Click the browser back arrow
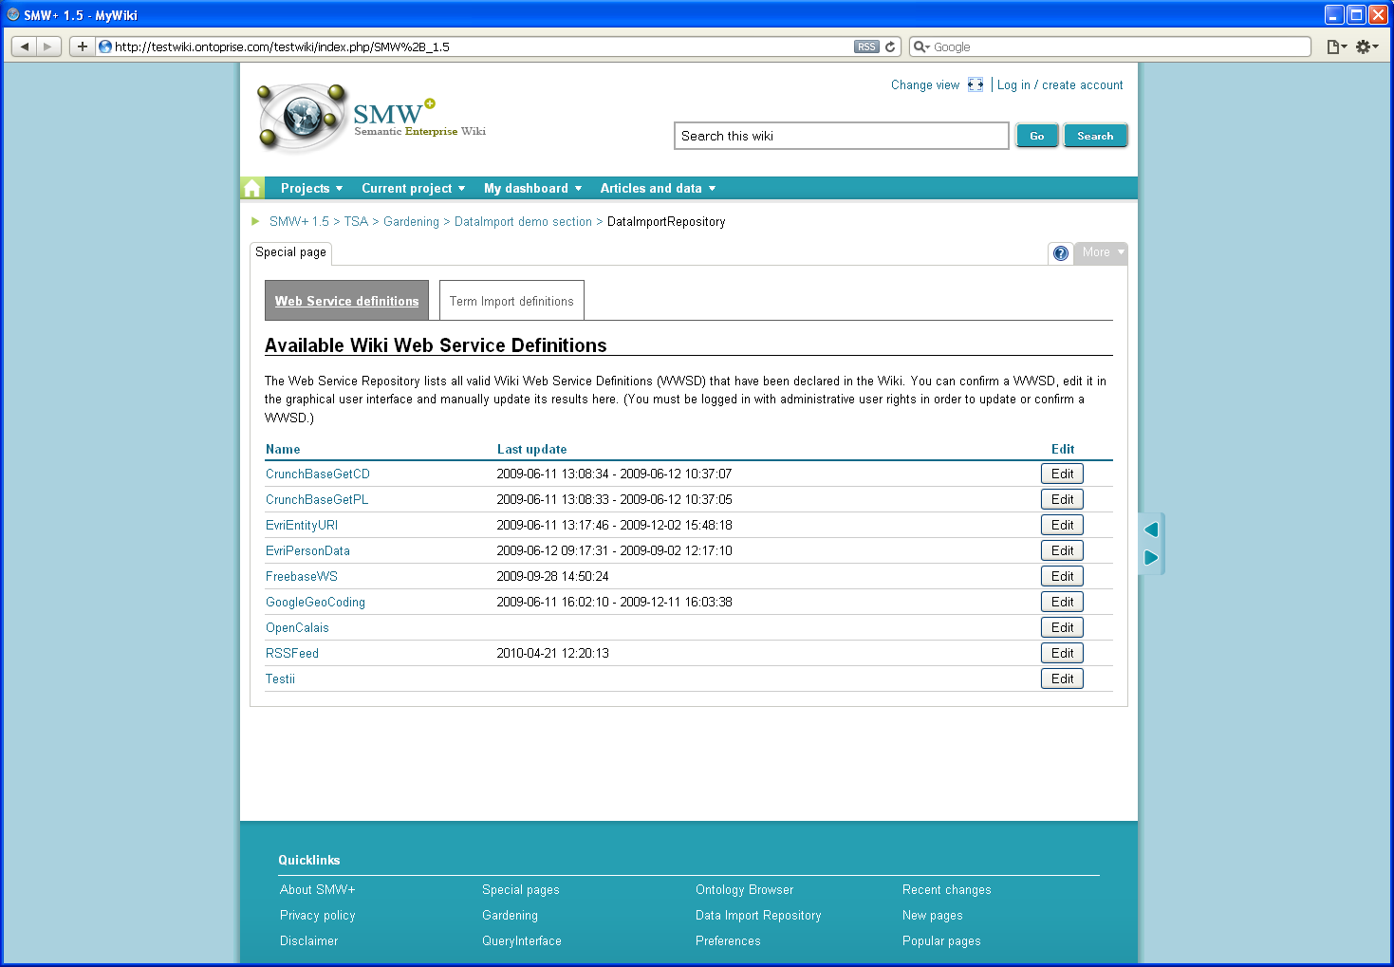The width and height of the screenshot is (1394, 967). point(25,46)
